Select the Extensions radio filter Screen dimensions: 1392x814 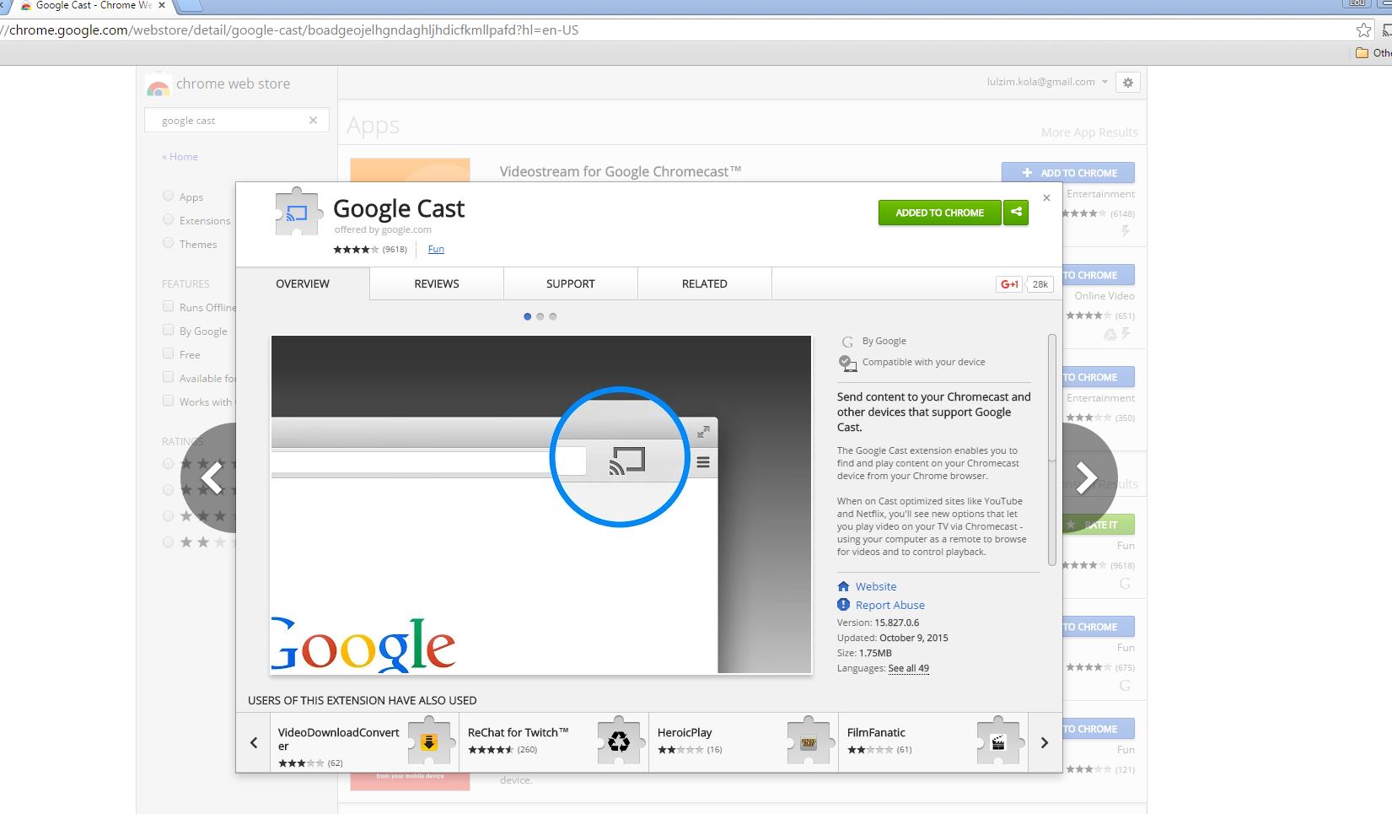tap(168, 219)
